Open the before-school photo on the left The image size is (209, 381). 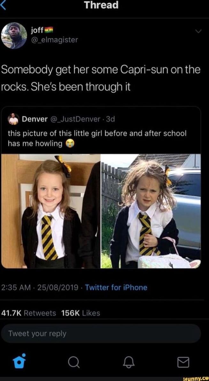click(x=51, y=211)
